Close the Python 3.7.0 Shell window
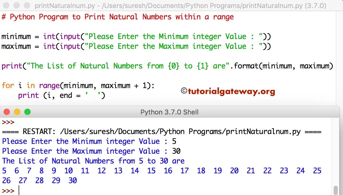This screenshot has width=343, height=195. (x=7, y=112)
